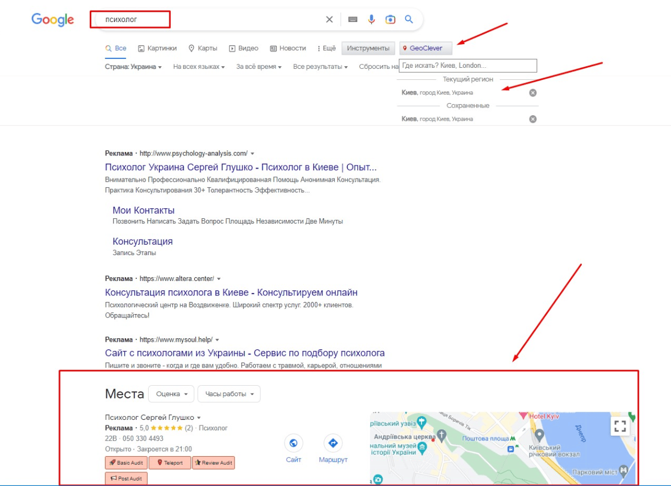Open the Все results tab

tap(116, 48)
